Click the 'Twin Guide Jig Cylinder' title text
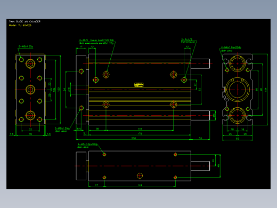 click(25, 21)
